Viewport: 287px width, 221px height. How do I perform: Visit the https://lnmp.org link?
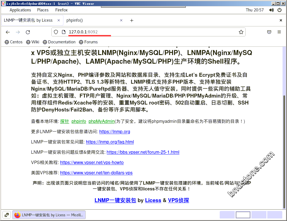tap(115, 132)
